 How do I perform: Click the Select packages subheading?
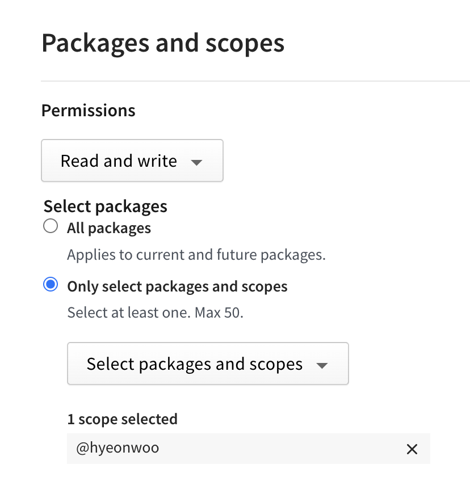tap(106, 206)
